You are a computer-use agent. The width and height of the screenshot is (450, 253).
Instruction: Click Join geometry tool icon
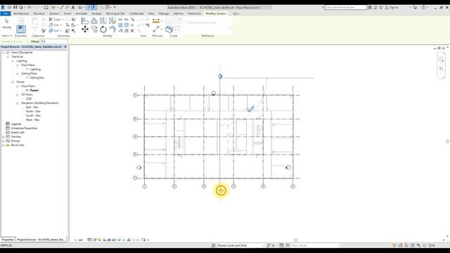tap(51, 30)
